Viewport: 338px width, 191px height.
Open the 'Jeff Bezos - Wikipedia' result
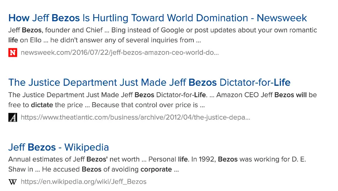click(x=59, y=147)
